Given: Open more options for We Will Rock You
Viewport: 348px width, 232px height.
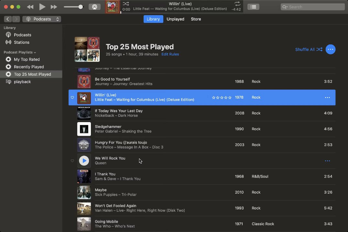Looking at the screenshot, I should 327,161.
